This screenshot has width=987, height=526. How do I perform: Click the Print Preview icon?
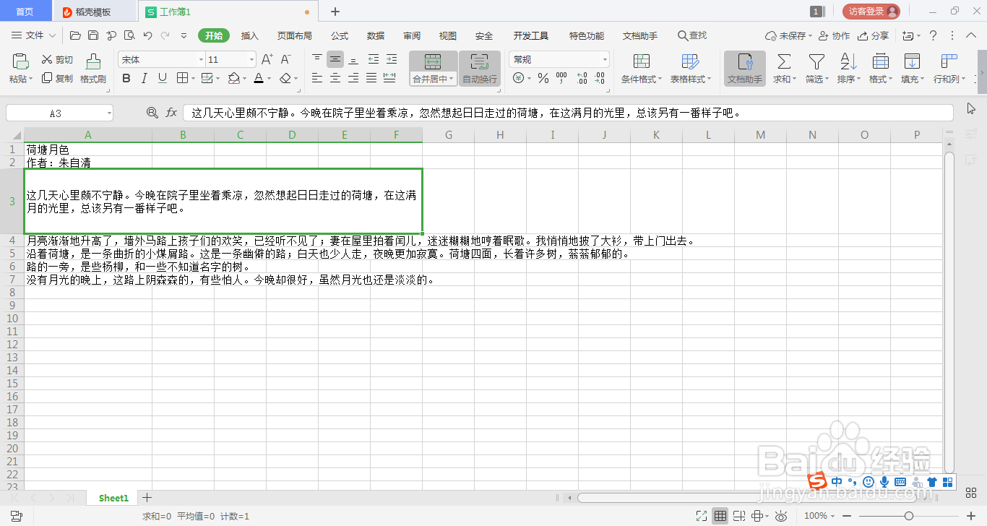tap(129, 35)
